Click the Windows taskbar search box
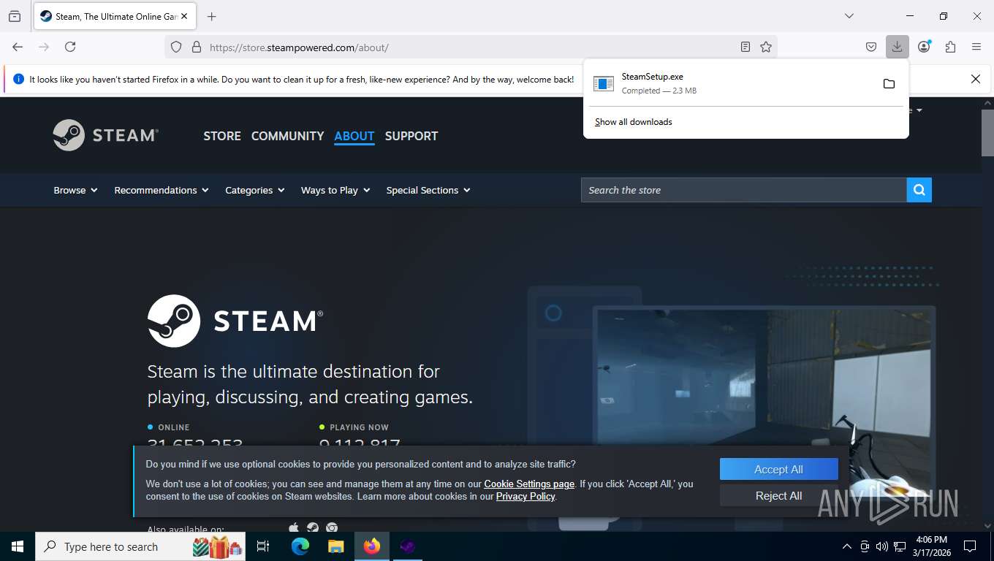The width and height of the screenshot is (994, 561). [141, 546]
